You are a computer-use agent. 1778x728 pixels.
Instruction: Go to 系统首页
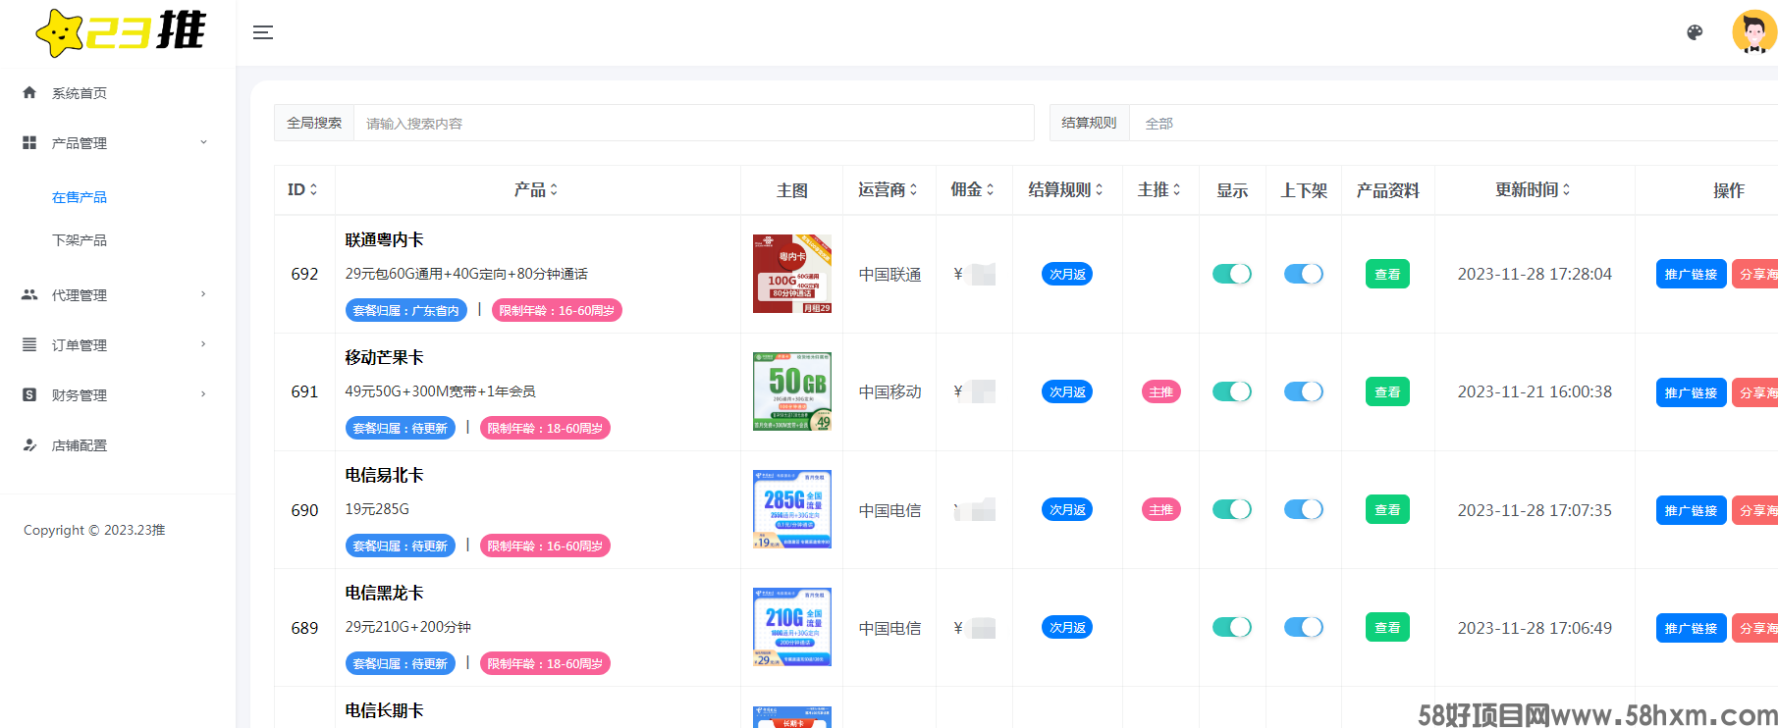[x=80, y=93]
